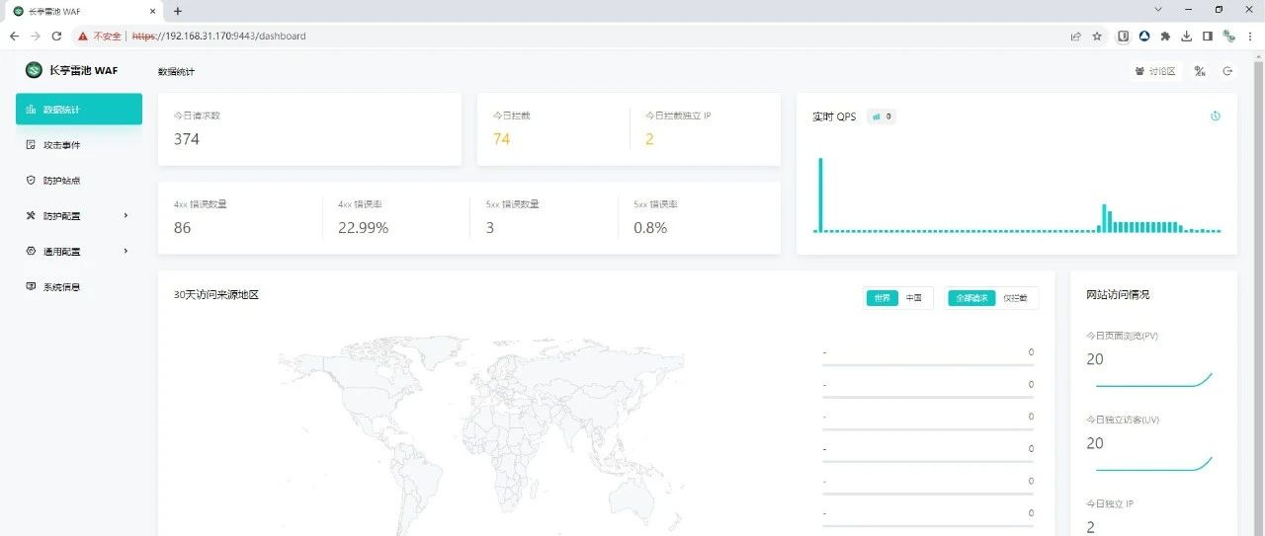Click the 4xx 错误数量 value 86
The height and width of the screenshot is (536, 1265).
pos(182,228)
